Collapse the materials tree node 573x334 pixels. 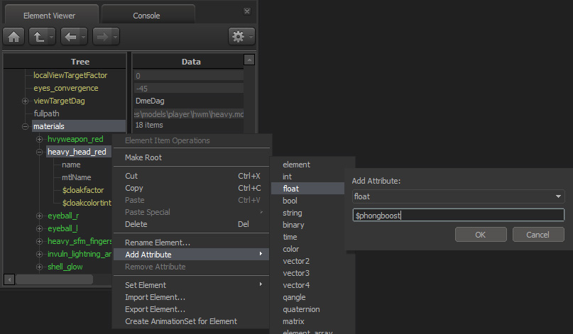[x=26, y=127]
